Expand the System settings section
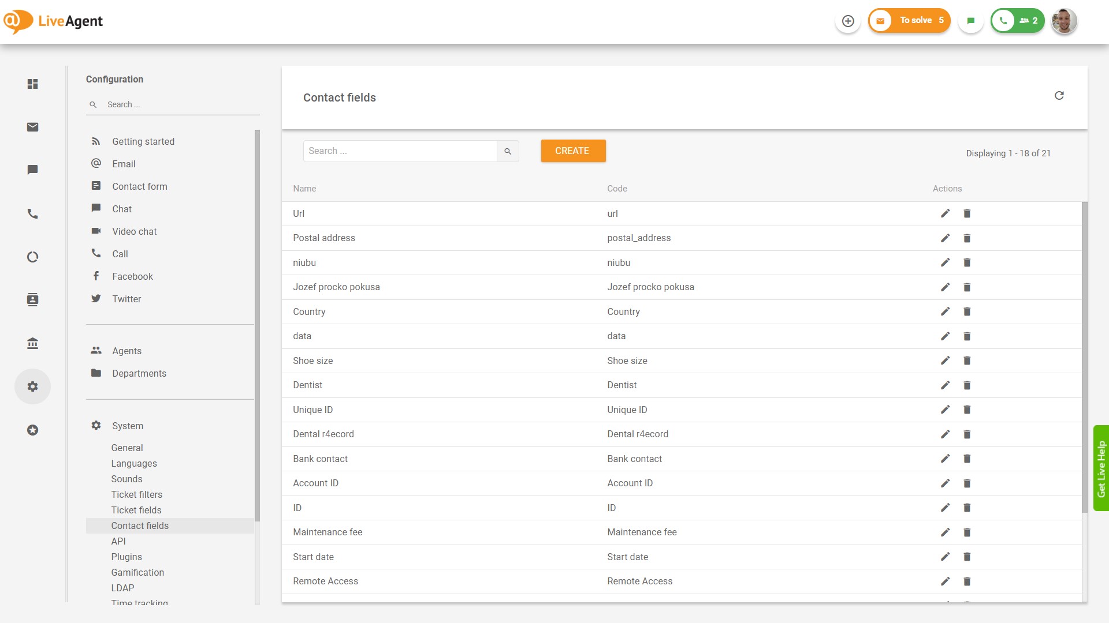 [128, 426]
